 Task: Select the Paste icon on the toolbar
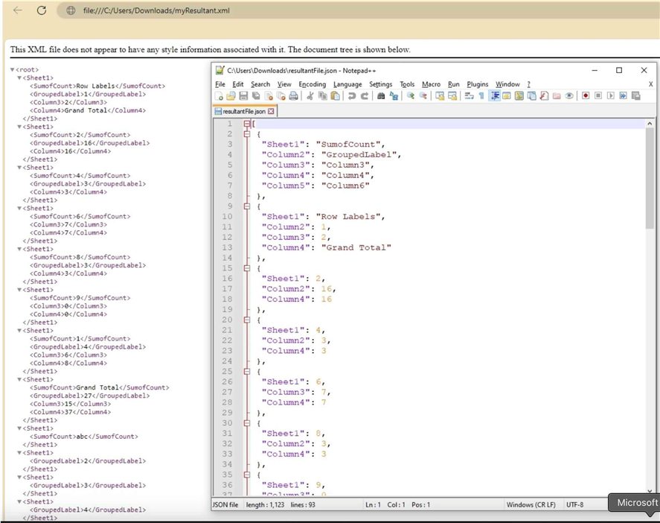[x=334, y=97]
